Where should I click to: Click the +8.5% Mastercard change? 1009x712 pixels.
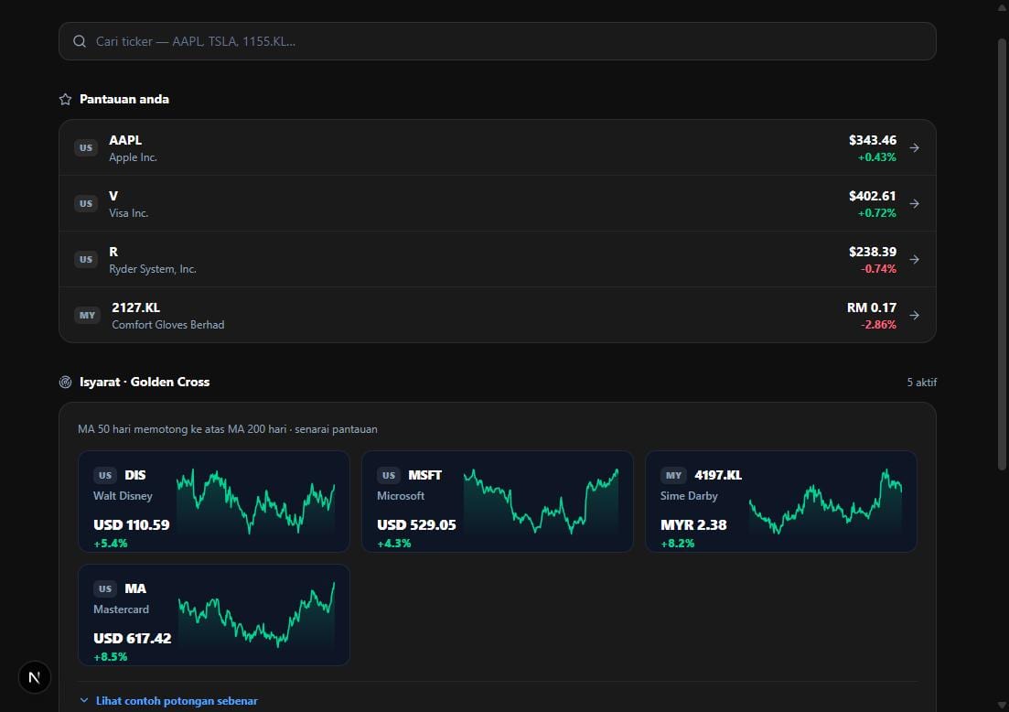tap(110, 657)
